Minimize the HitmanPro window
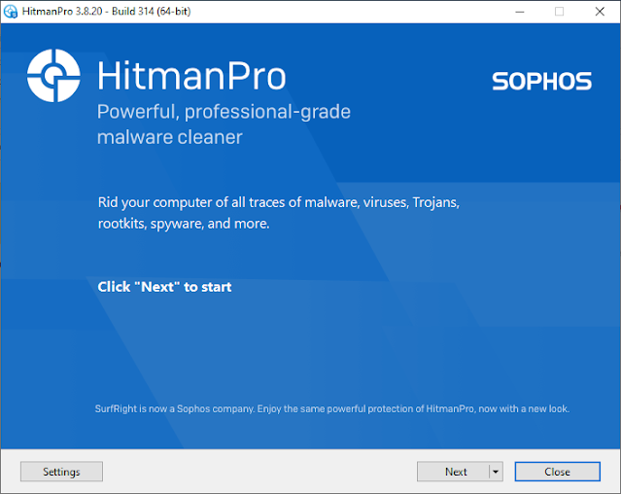The height and width of the screenshot is (494, 621). [520, 12]
